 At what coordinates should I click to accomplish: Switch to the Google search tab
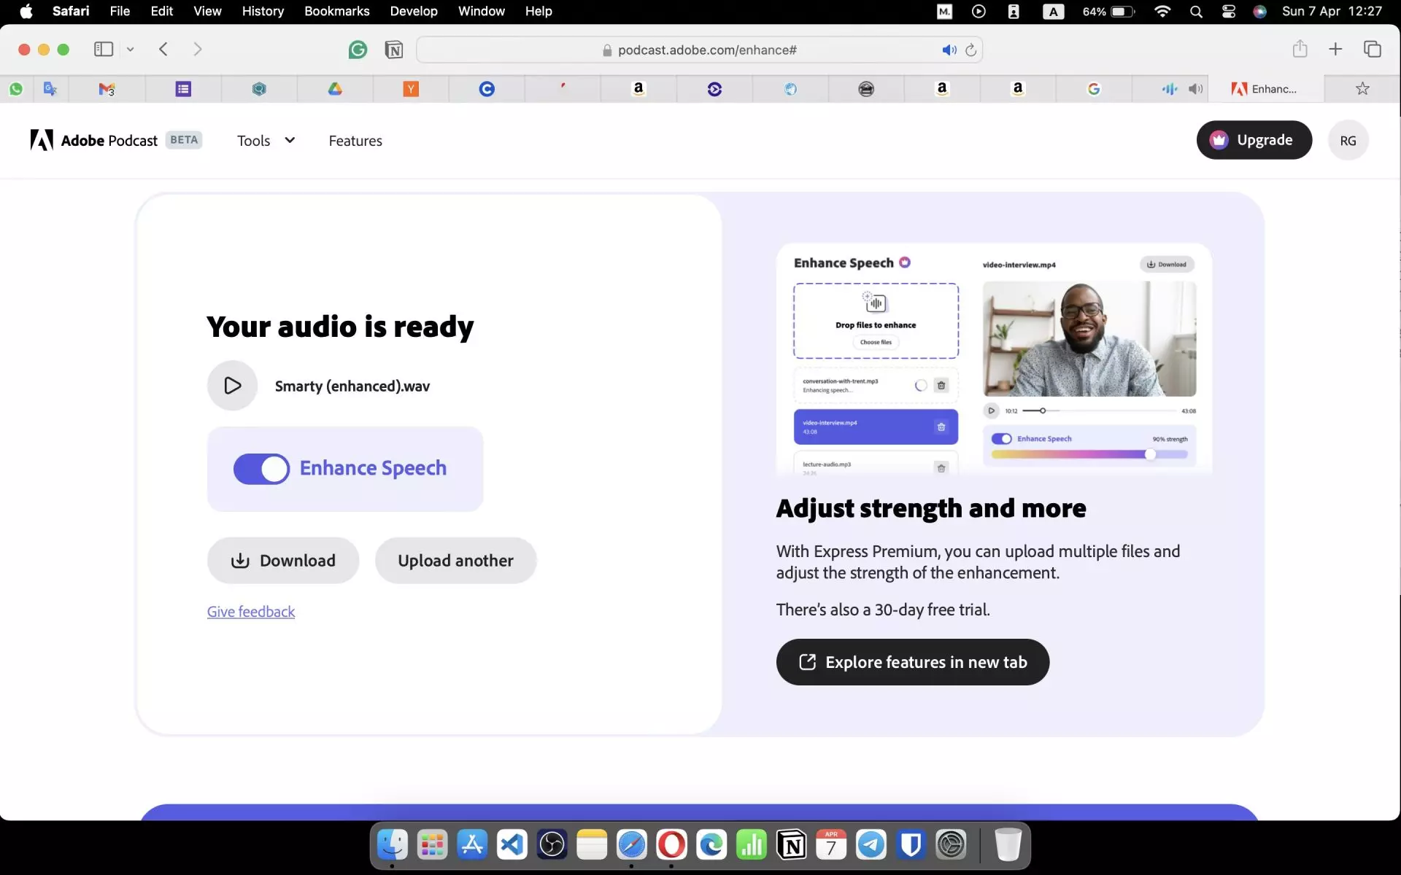tap(1094, 89)
